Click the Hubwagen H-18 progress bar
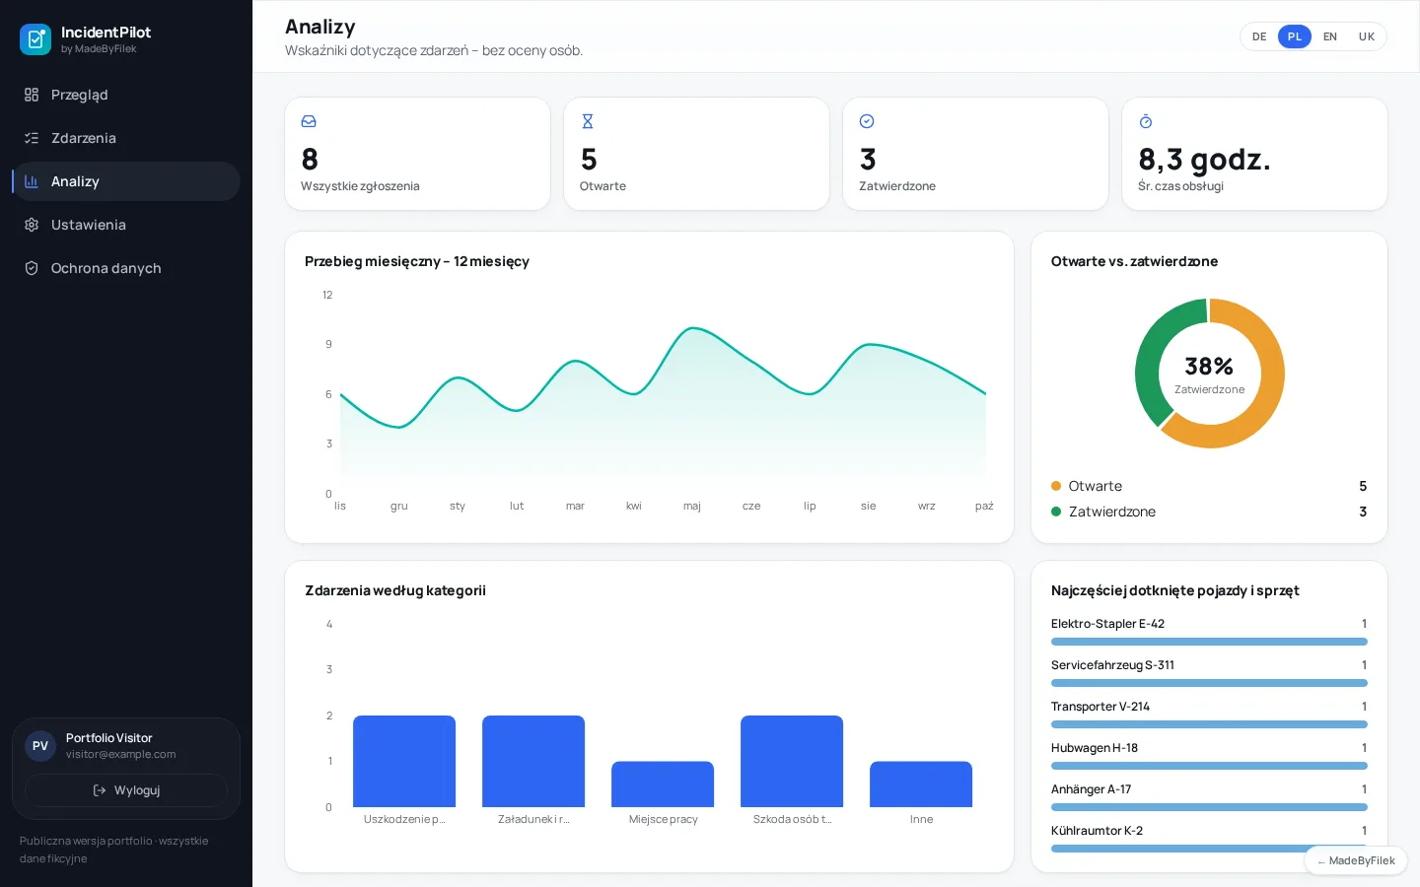Screen dimensions: 1420x887 coord(1209,766)
